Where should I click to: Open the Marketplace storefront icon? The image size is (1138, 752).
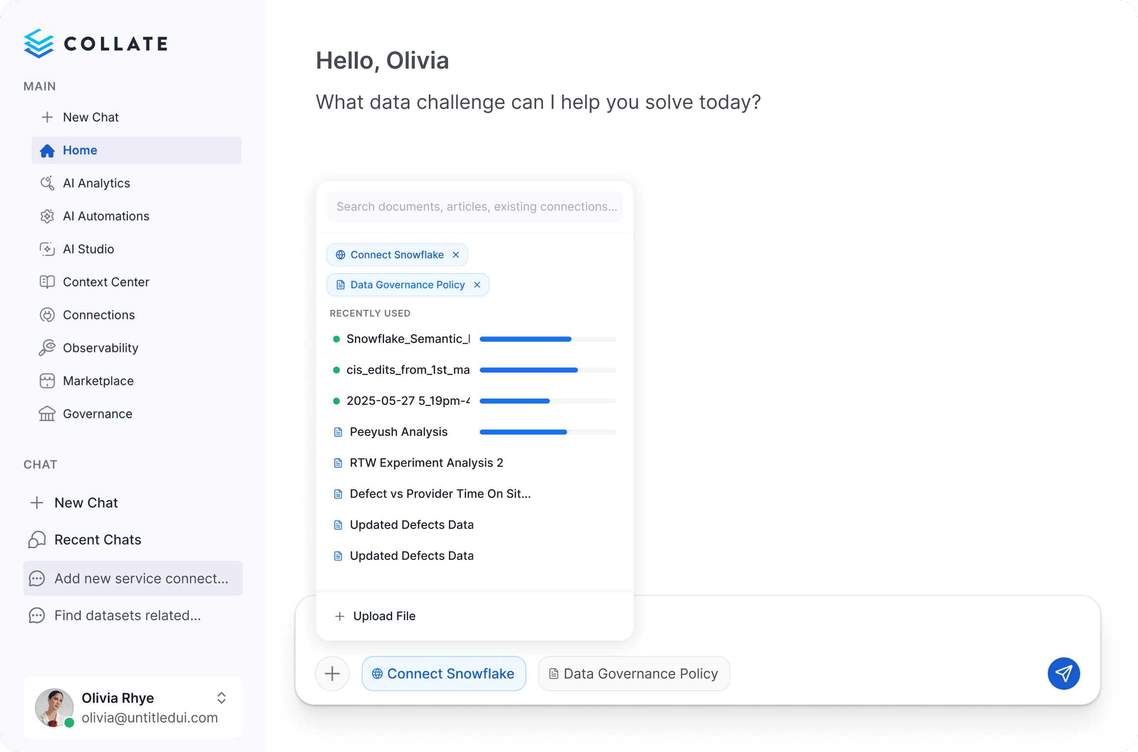[47, 381]
